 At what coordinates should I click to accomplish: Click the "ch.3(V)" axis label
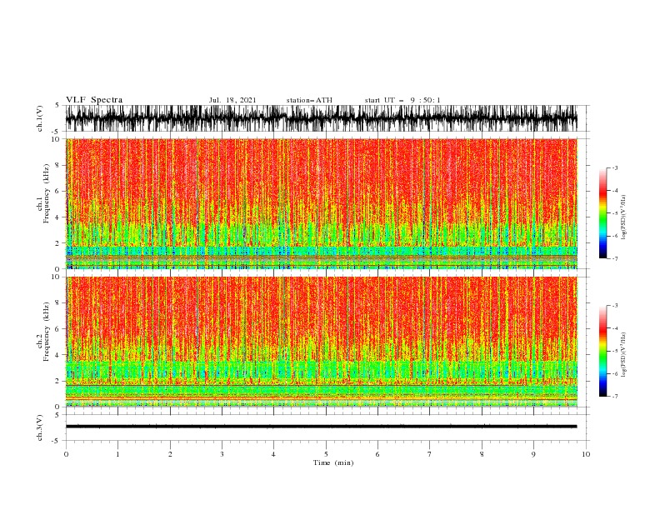coord(40,427)
